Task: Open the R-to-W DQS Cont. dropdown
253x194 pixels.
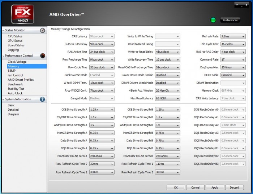Action: click(x=102, y=91)
